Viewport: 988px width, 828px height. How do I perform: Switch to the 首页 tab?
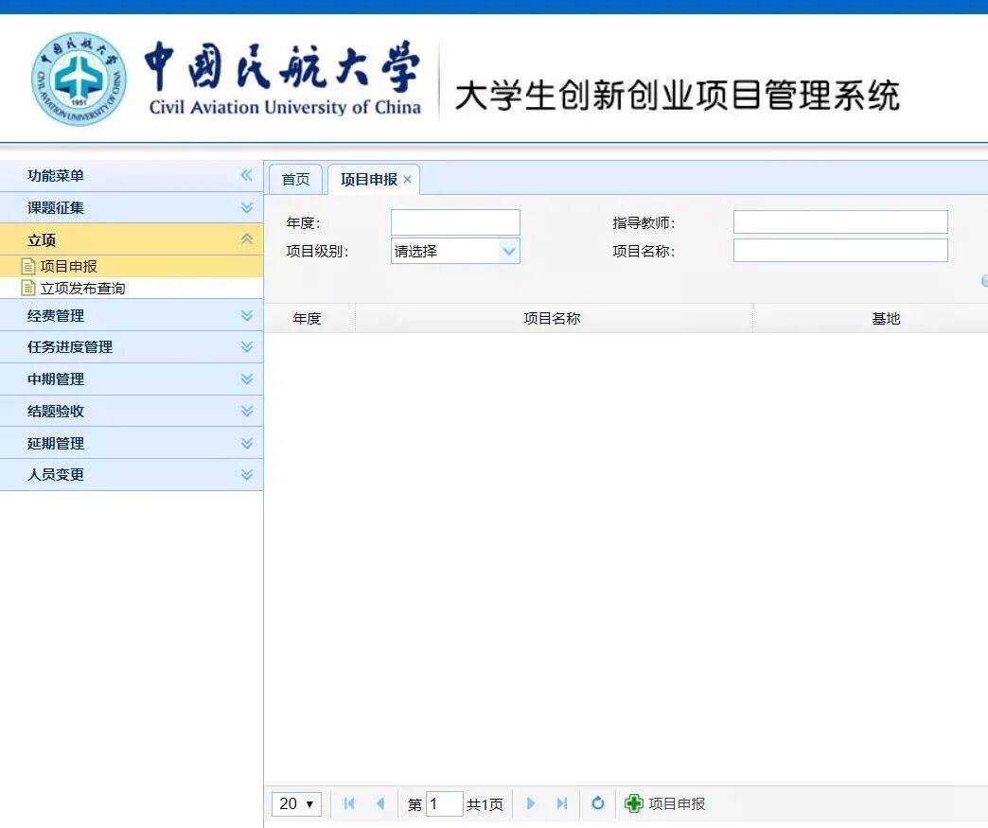[x=294, y=178]
